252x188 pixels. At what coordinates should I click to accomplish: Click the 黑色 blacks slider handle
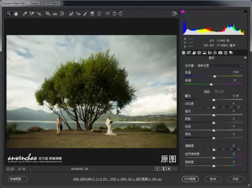[214, 138]
